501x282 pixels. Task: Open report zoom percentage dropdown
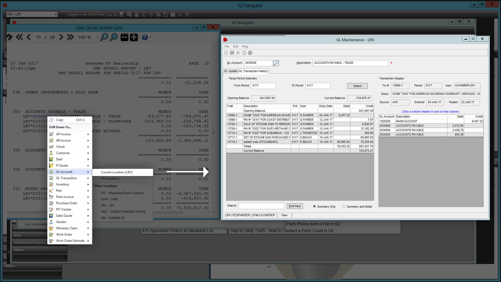tap(97, 37)
